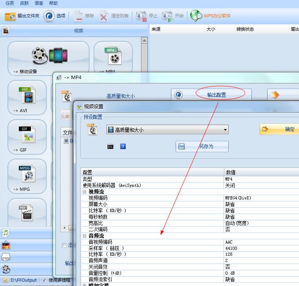
Task: Toggle the 使用多线程 checkbox
Action: 44,280
